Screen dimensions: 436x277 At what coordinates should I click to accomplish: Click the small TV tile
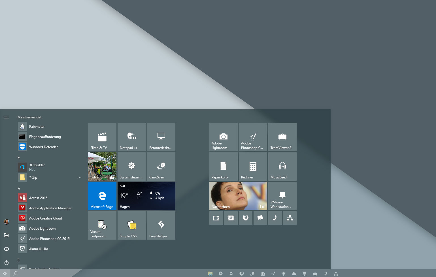point(216,218)
